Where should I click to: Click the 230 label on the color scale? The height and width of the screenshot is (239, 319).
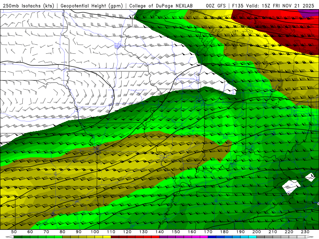(305, 232)
